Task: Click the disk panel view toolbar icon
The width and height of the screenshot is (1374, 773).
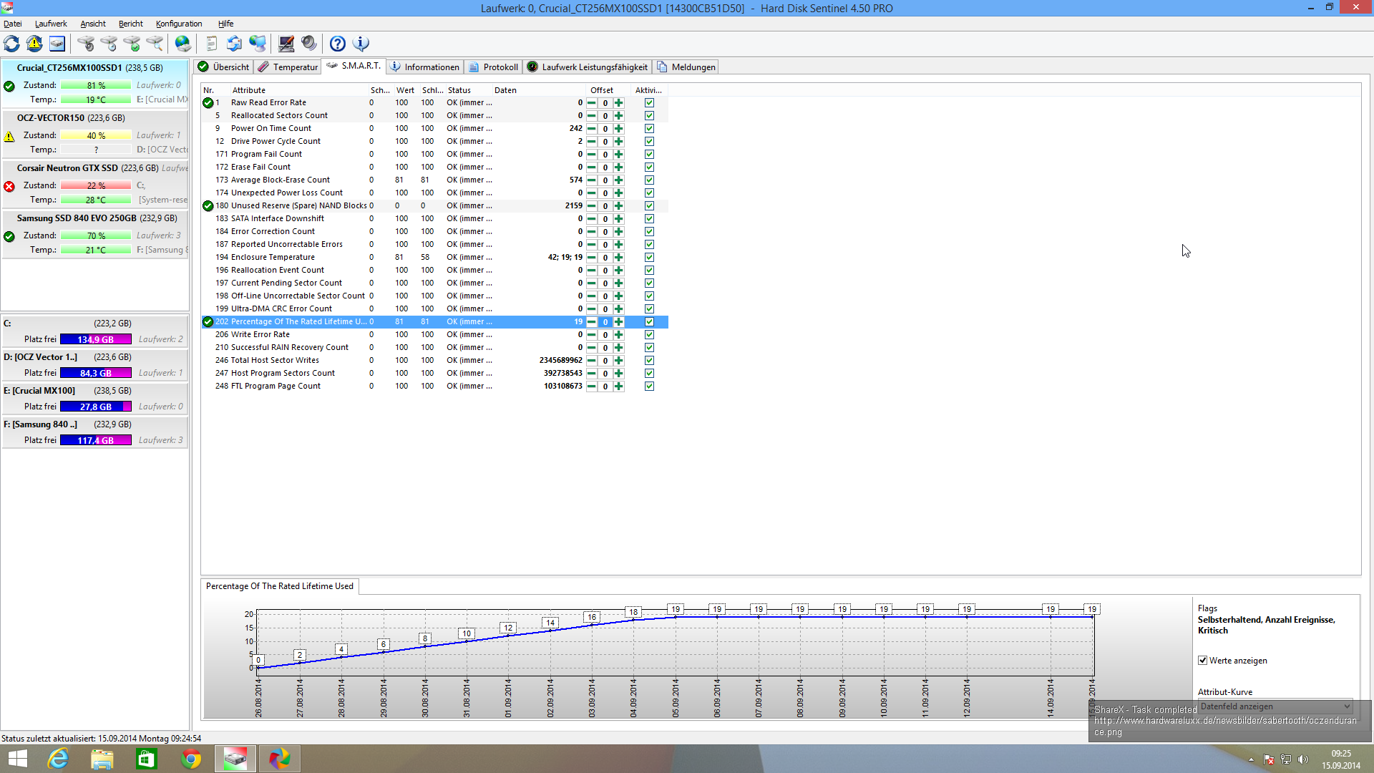Action: coord(57,44)
